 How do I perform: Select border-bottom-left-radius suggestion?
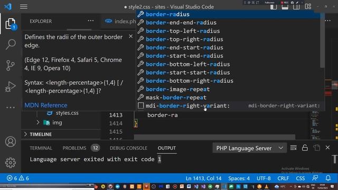tap(228, 64)
